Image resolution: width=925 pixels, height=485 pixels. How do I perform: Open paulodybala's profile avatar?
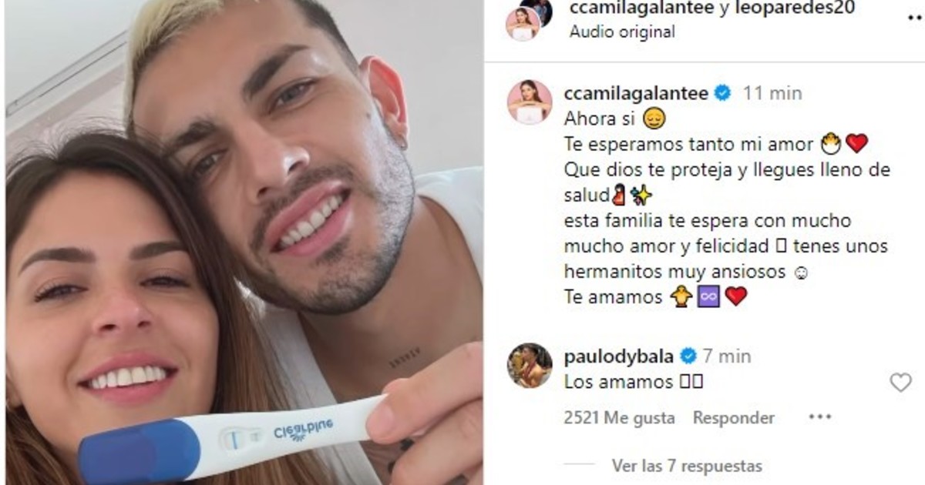coord(529,366)
